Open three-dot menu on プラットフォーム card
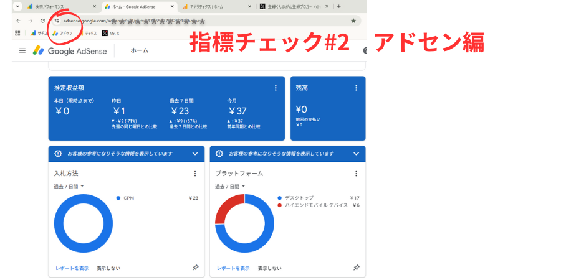Viewport: 561px width, 280px height. pyautogui.click(x=356, y=174)
